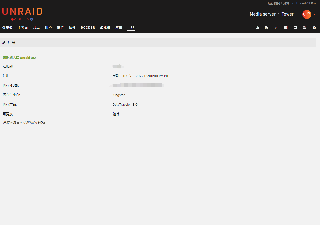Open the 虚拟机 virtual machines tab

coord(105,28)
